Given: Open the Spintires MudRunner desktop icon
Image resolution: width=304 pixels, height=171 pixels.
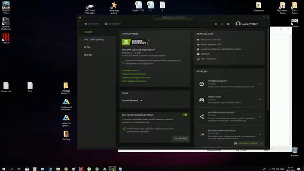Looking at the screenshot, I should [x=6, y=23].
